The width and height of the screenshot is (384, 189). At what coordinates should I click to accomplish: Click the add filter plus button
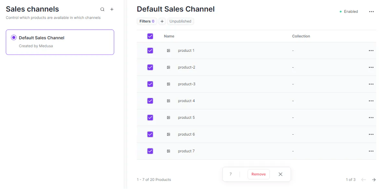(x=162, y=21)
